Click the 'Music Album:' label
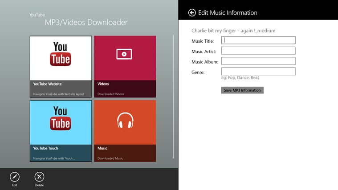Image resolution: width=338 pixels, height=190 pixels. 205,62
